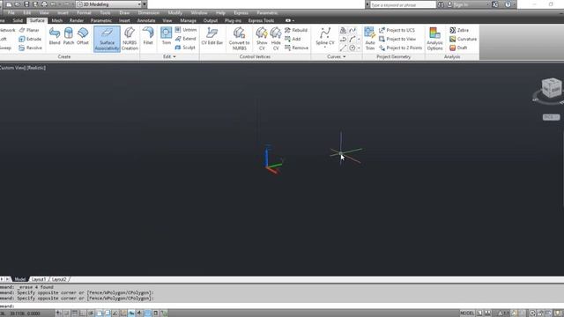Image resolution: width=564 pixels, height=317 pixels.
Task: Click the Revolve surface tool
Action: click(x=31, y=48)
